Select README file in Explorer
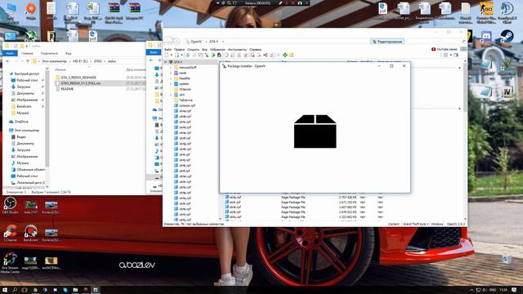Image resolution: width=523 pixels, height=294 pixels. click(67, 89)
